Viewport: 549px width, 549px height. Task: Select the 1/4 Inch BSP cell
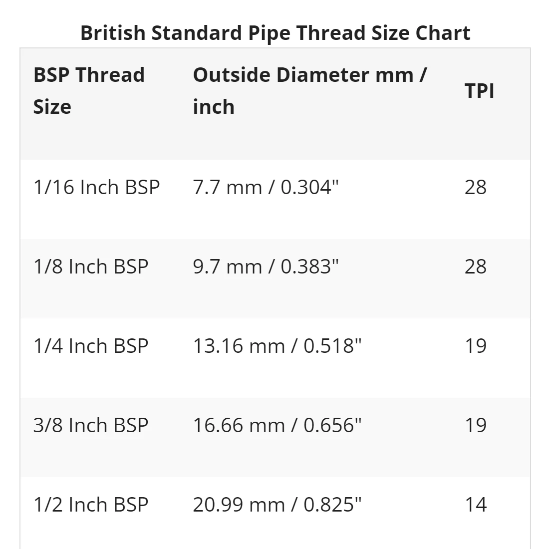[x=91, y=346]
